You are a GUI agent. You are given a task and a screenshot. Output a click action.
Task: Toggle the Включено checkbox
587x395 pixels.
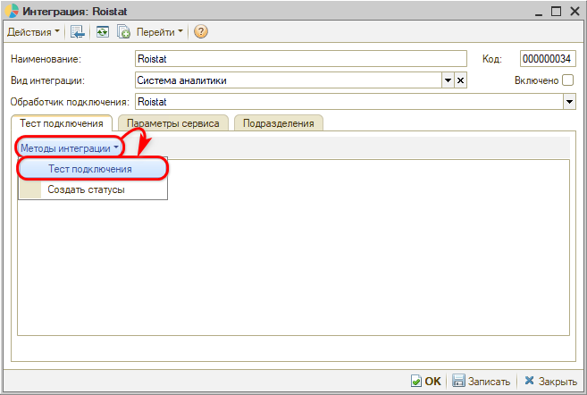tap(568, 80)
